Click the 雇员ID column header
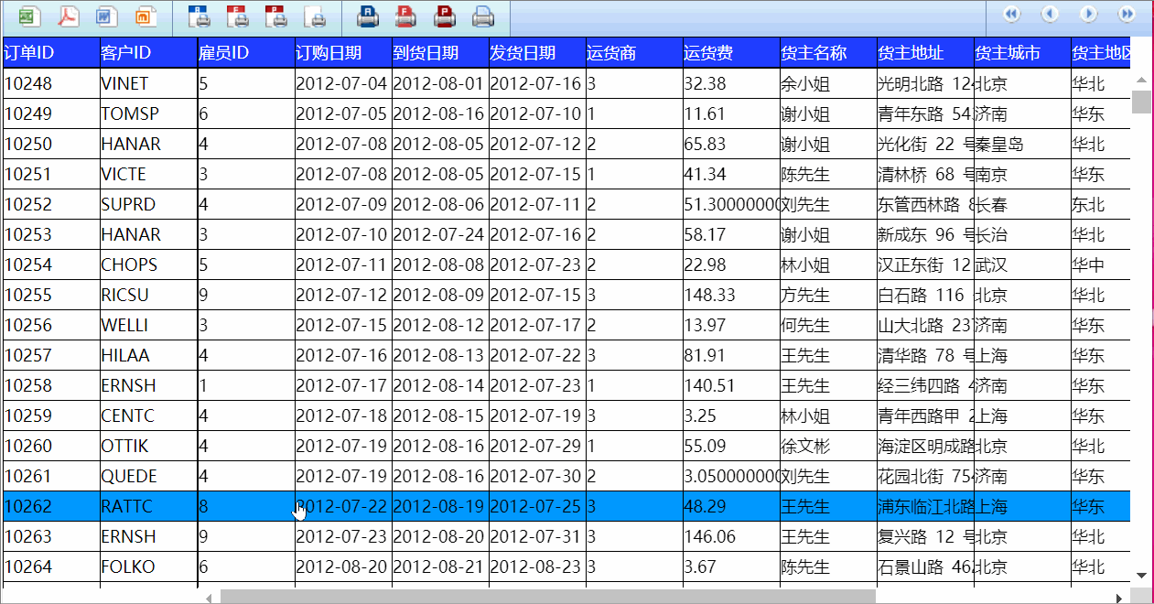The height and width of the screenshot is (604, 1154). (246, 53)
